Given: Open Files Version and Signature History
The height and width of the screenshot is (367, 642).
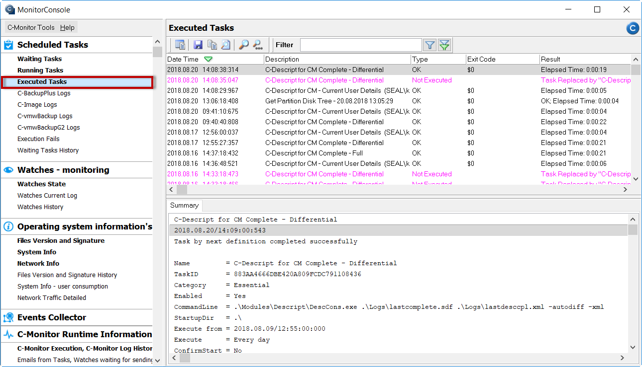Looking at the screenshot, I should click(67, 275).
